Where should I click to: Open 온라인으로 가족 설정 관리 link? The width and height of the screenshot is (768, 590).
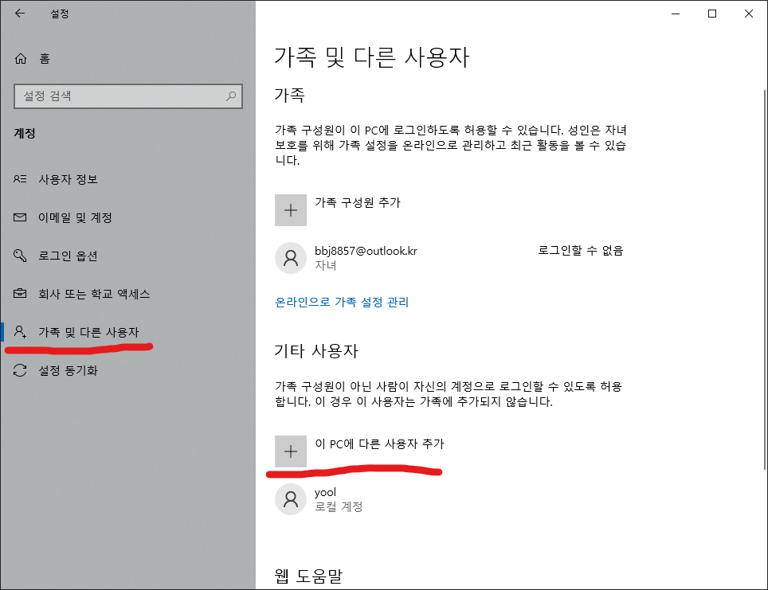[x=342, y=302]
